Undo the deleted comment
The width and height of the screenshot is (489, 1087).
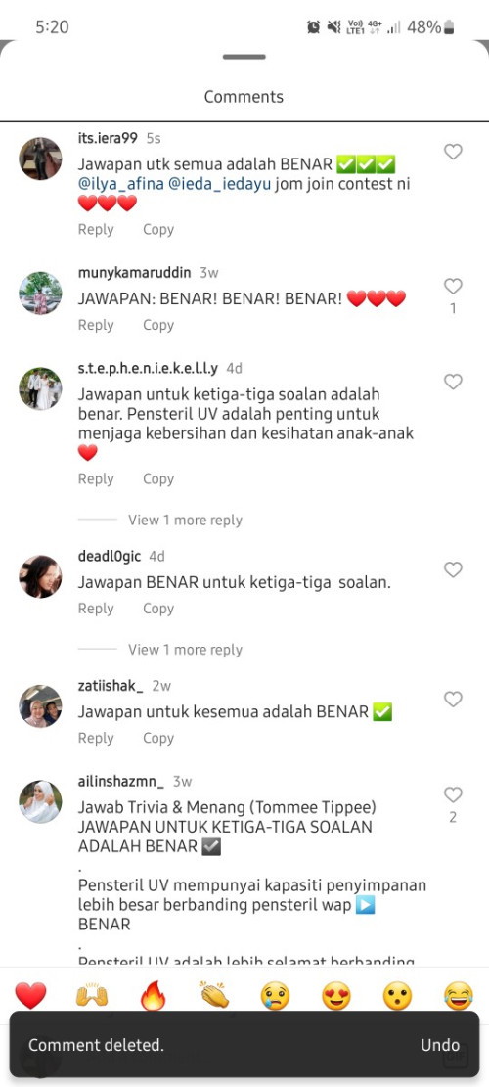(440, 1045)
